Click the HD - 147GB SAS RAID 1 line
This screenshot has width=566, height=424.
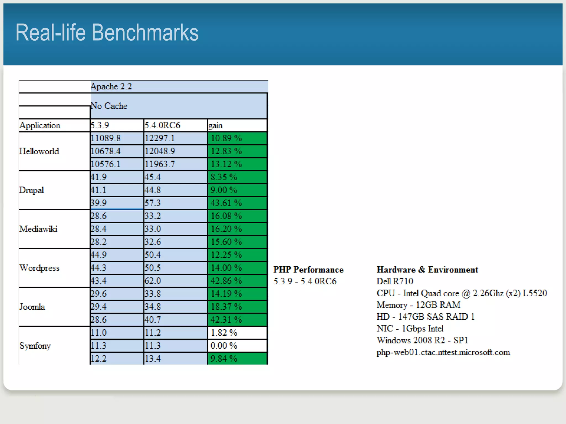coord(426,317)
